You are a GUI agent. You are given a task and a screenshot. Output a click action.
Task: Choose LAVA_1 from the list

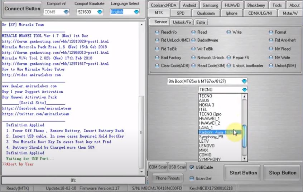click(x=220, y=128)
